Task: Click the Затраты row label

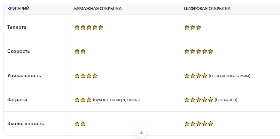Action: click(17, 100)
